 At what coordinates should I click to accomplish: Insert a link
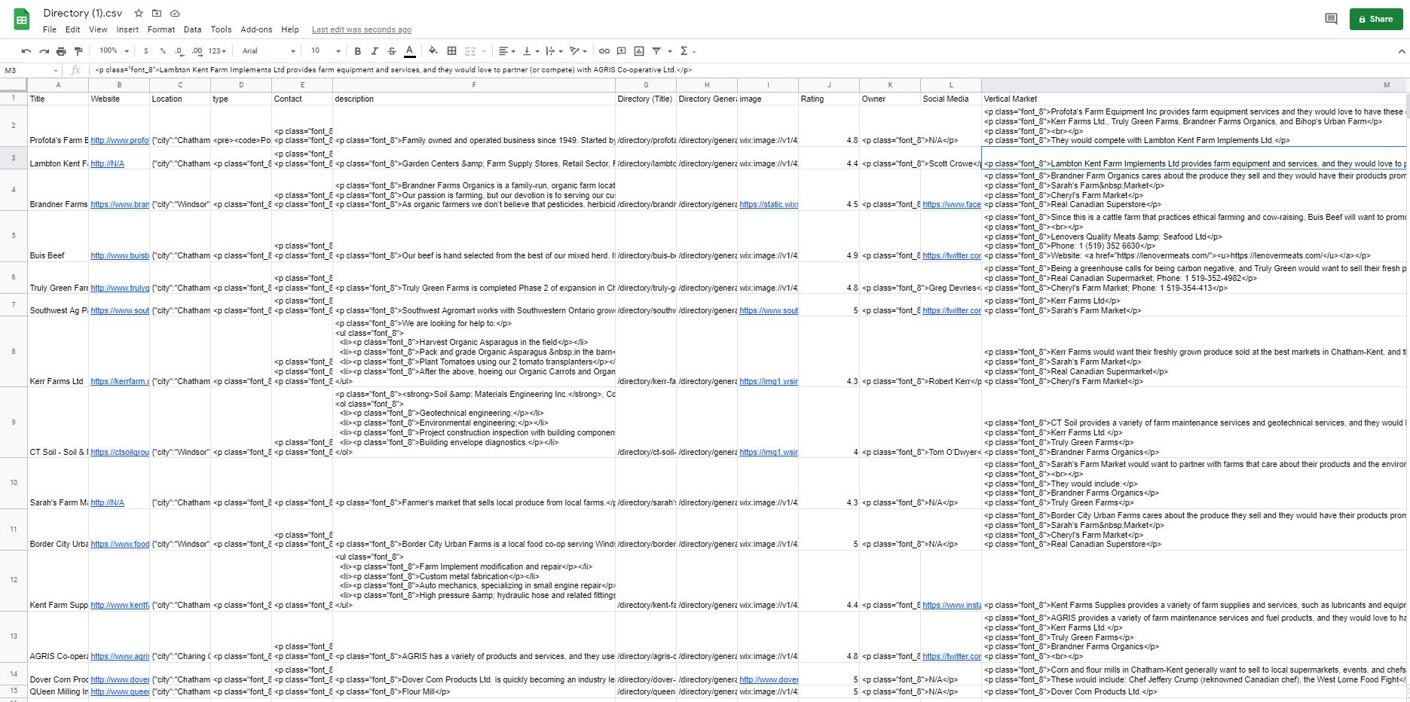tap(604, 51)
